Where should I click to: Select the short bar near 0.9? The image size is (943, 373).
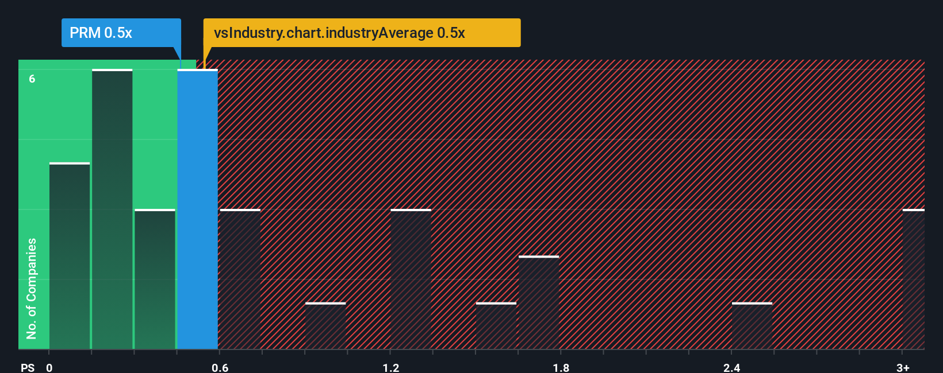click(x=325, y=326)
